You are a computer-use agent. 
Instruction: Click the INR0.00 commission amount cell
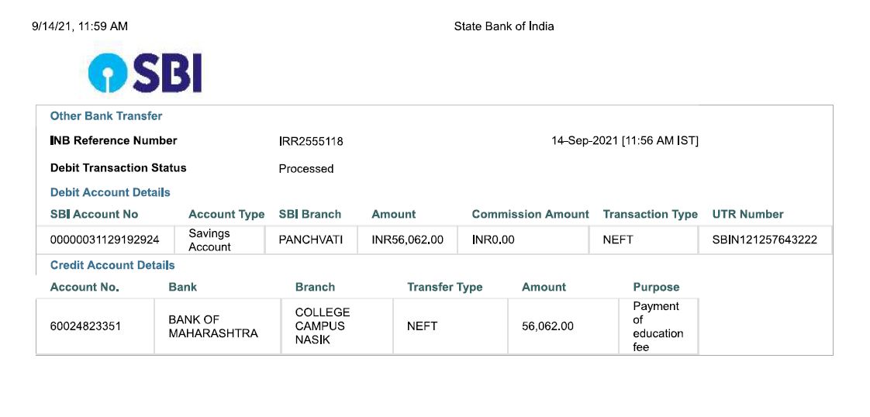click(x=523, y=240)
